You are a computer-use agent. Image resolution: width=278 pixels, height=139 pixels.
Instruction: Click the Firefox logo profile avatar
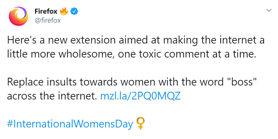pos(18,16)
